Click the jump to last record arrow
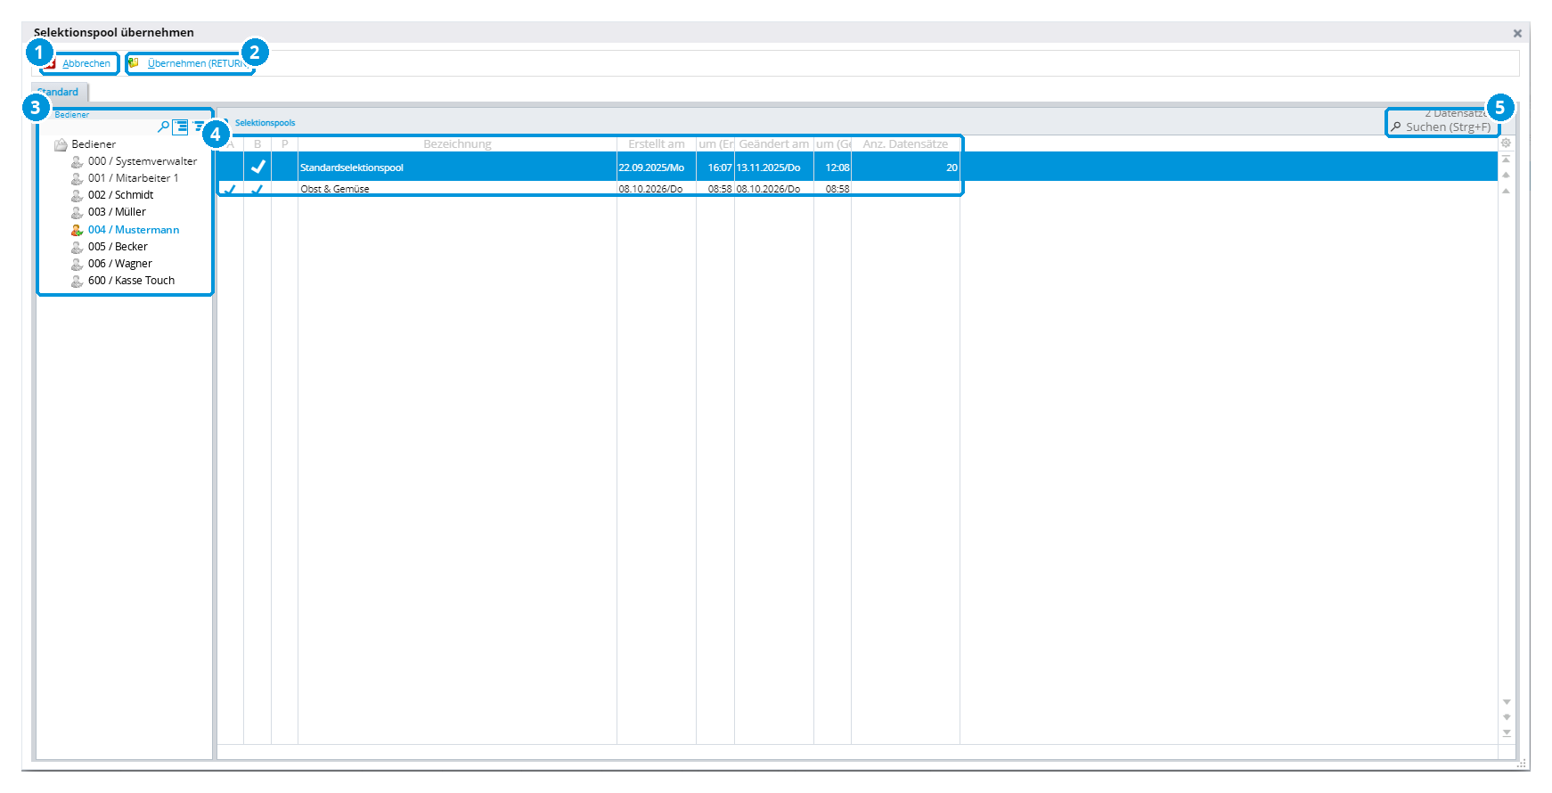This screenshot has width=1552, height=793. pos(1507,733)
